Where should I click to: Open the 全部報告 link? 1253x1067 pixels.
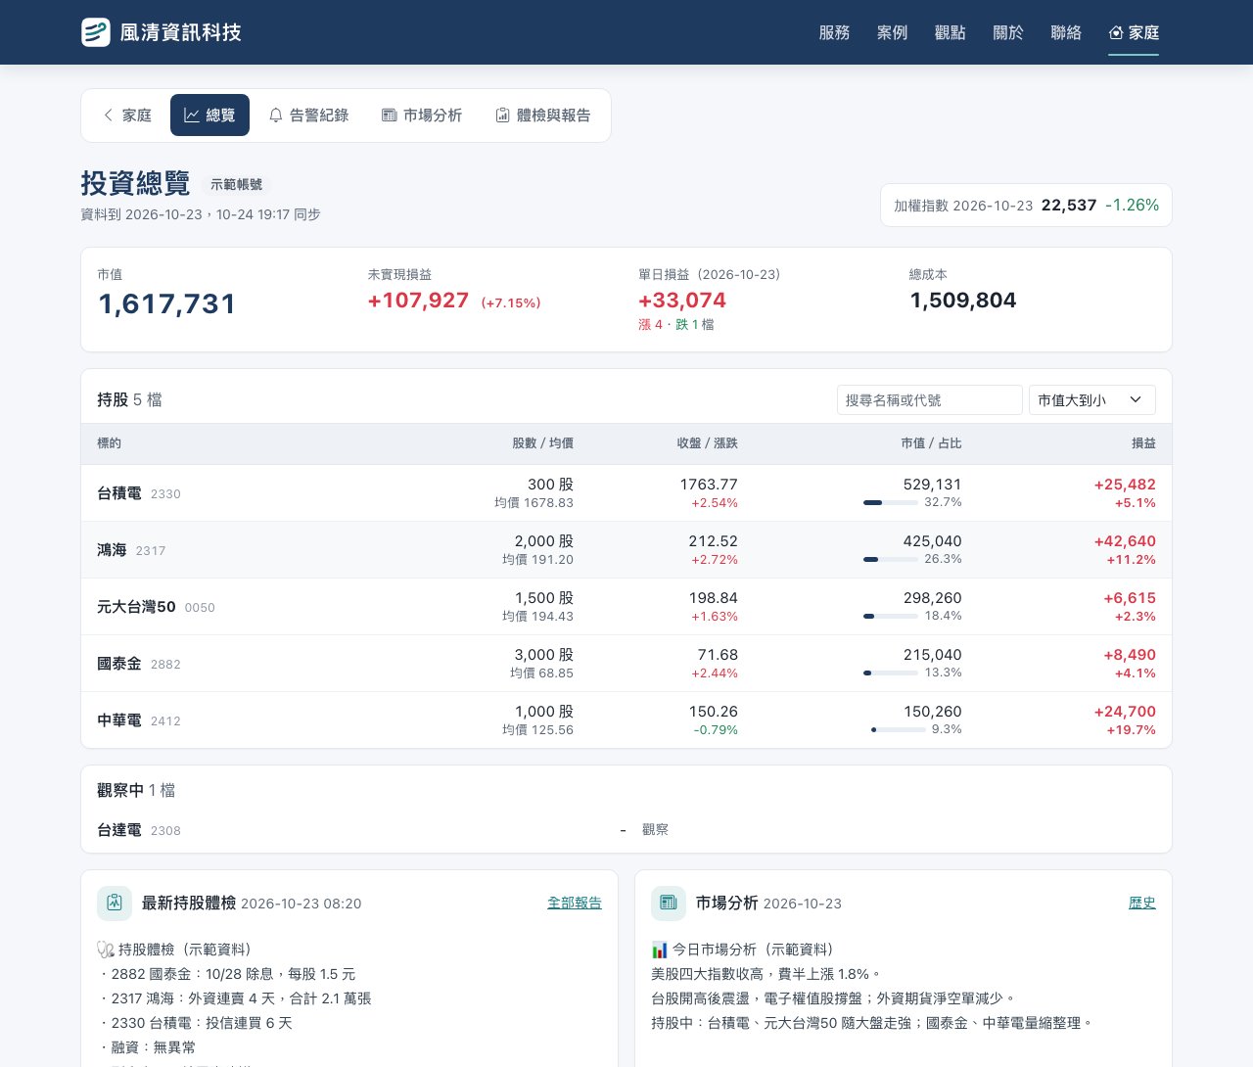tap(575, 904)
